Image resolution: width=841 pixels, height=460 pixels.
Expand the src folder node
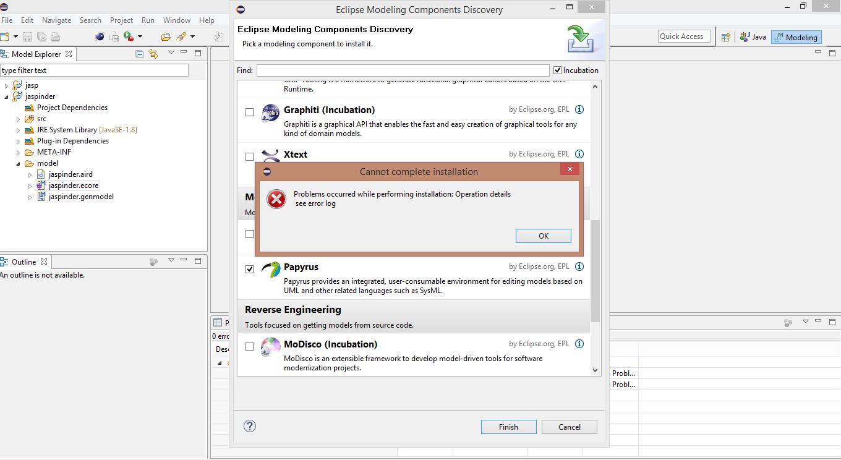pyautogui.click(x=18, y=119)
